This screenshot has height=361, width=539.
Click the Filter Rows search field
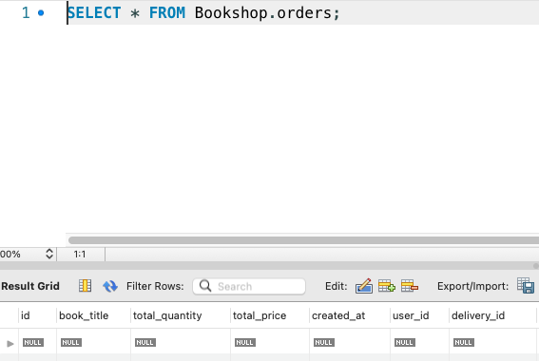click(249, 286)
